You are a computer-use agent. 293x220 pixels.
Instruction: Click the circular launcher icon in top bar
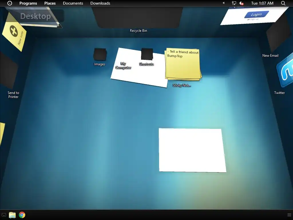10,3
